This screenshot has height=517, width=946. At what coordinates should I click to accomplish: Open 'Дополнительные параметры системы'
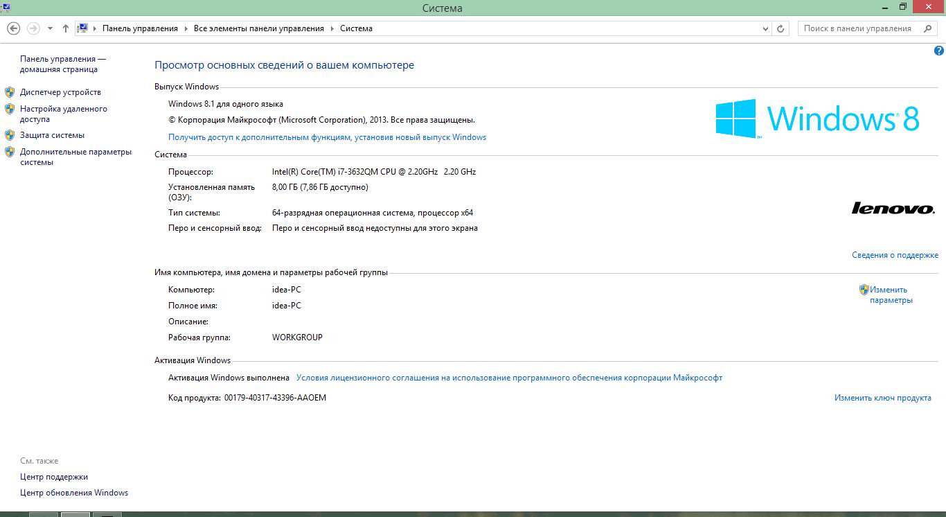pos(75,157)
